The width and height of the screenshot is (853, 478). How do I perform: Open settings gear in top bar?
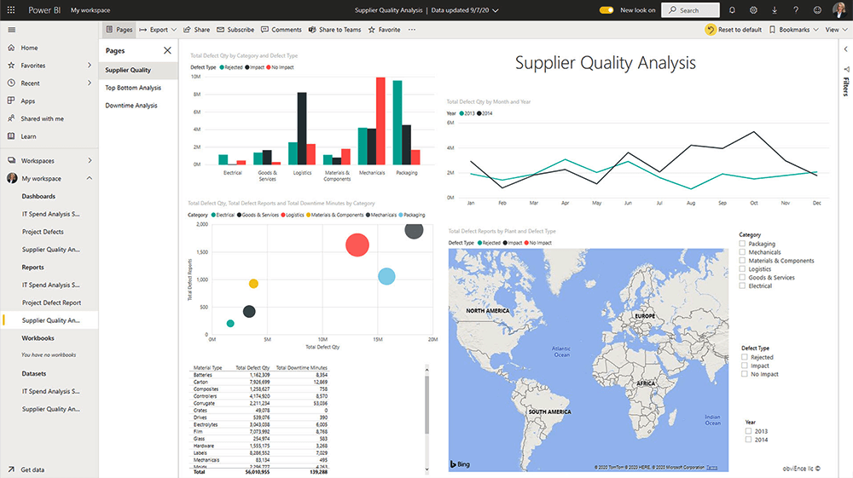tap(753, 10)
